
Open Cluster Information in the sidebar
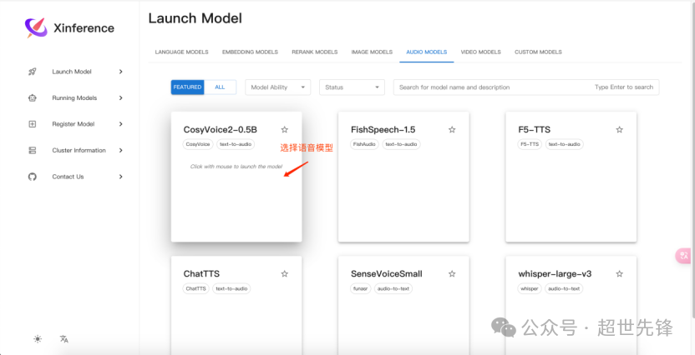point(79,150)
